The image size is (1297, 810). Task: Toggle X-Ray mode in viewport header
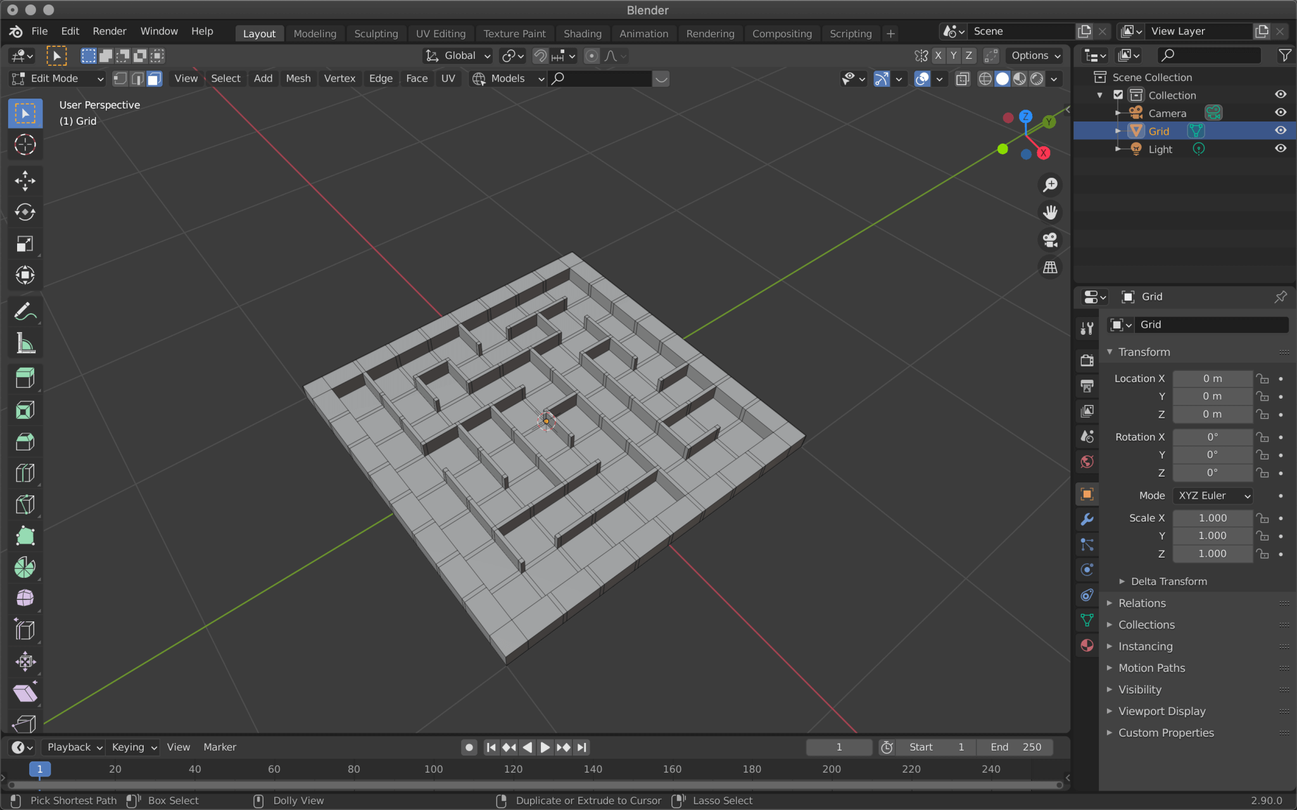963,78
